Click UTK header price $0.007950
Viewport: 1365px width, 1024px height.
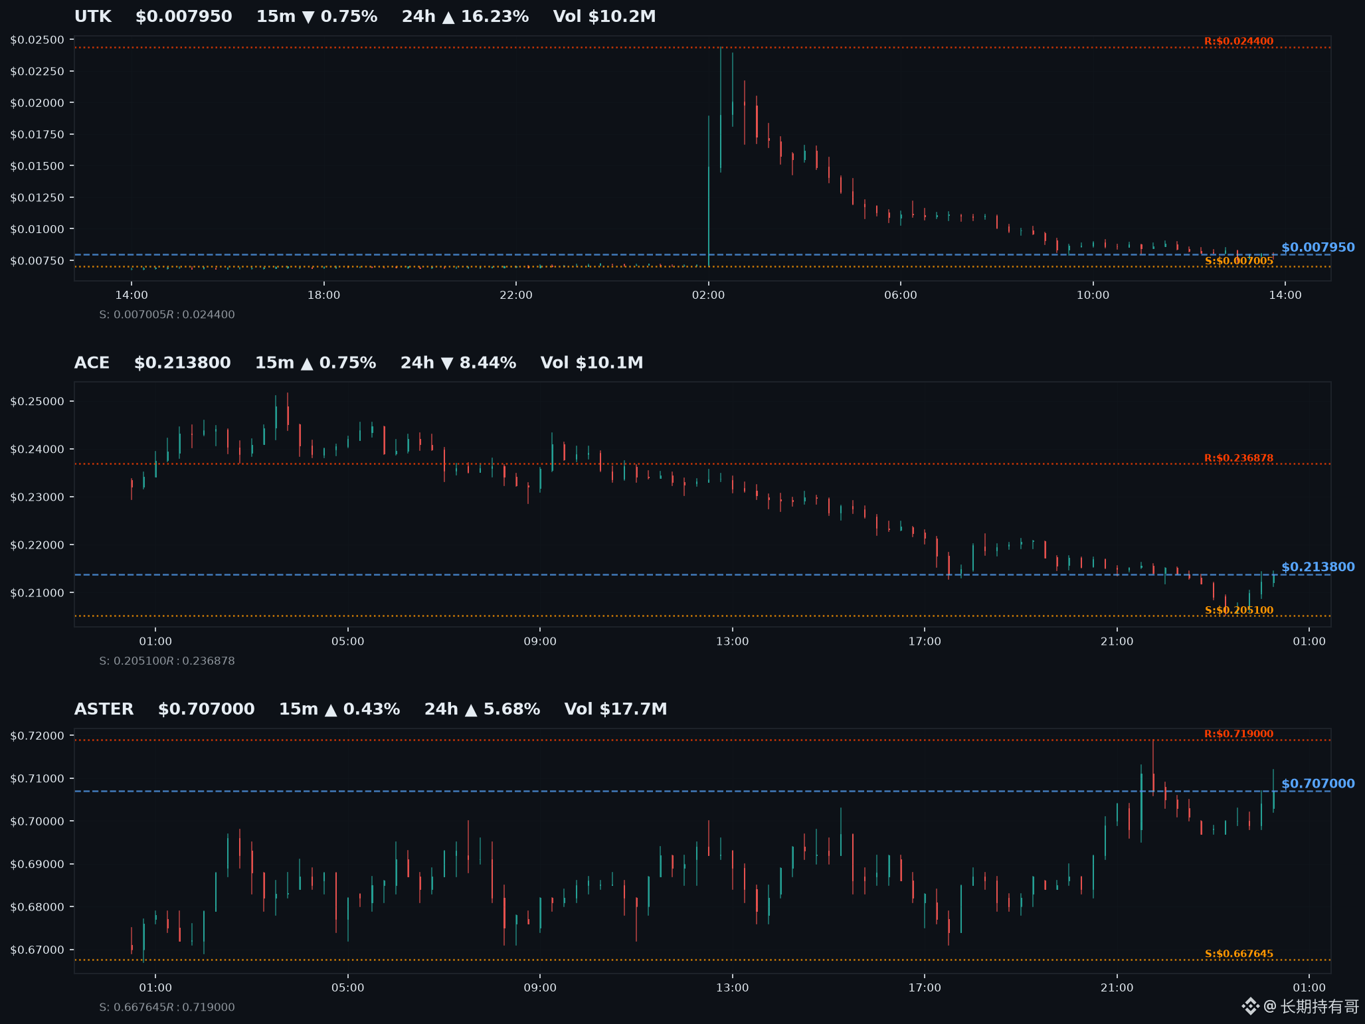(184, 17)
